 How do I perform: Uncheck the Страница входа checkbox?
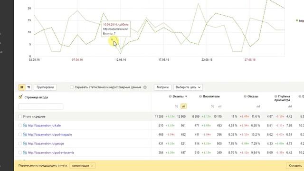click(x=20, y=97)
